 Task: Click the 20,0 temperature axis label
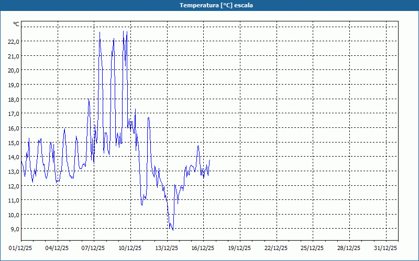pos(14,70)
